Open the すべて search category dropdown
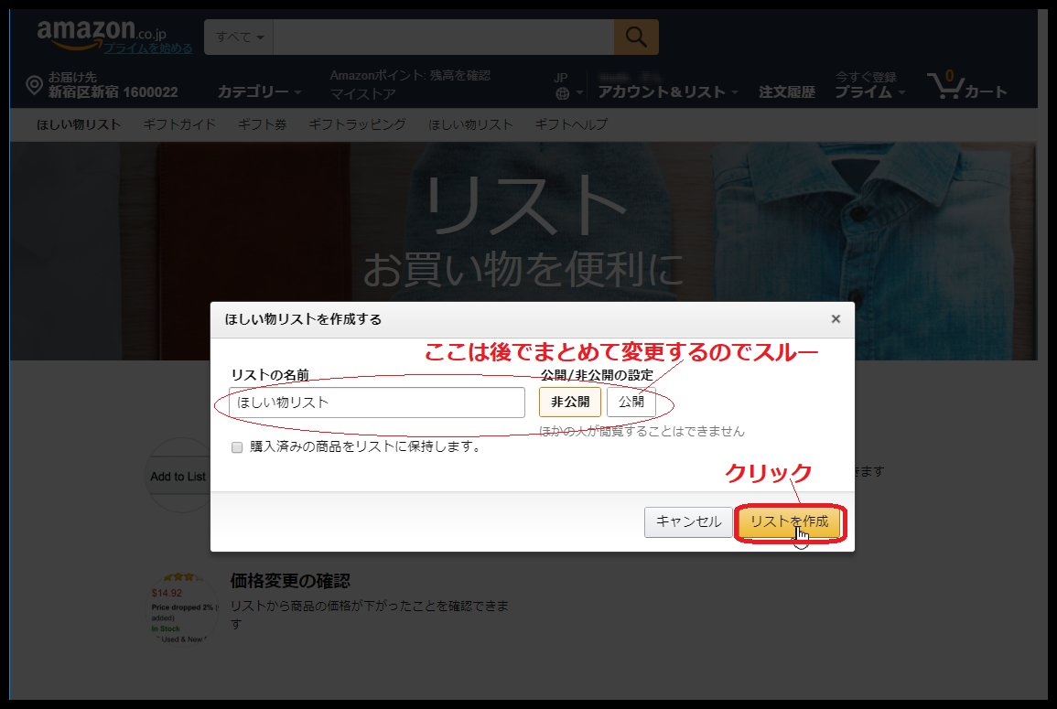The image size is (1057, 709). [239, 38]
